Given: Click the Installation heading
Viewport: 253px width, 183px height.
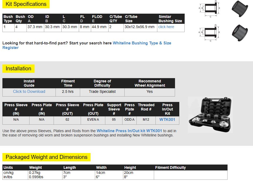Looking at the screenshot, I should [x=18, y=69].
